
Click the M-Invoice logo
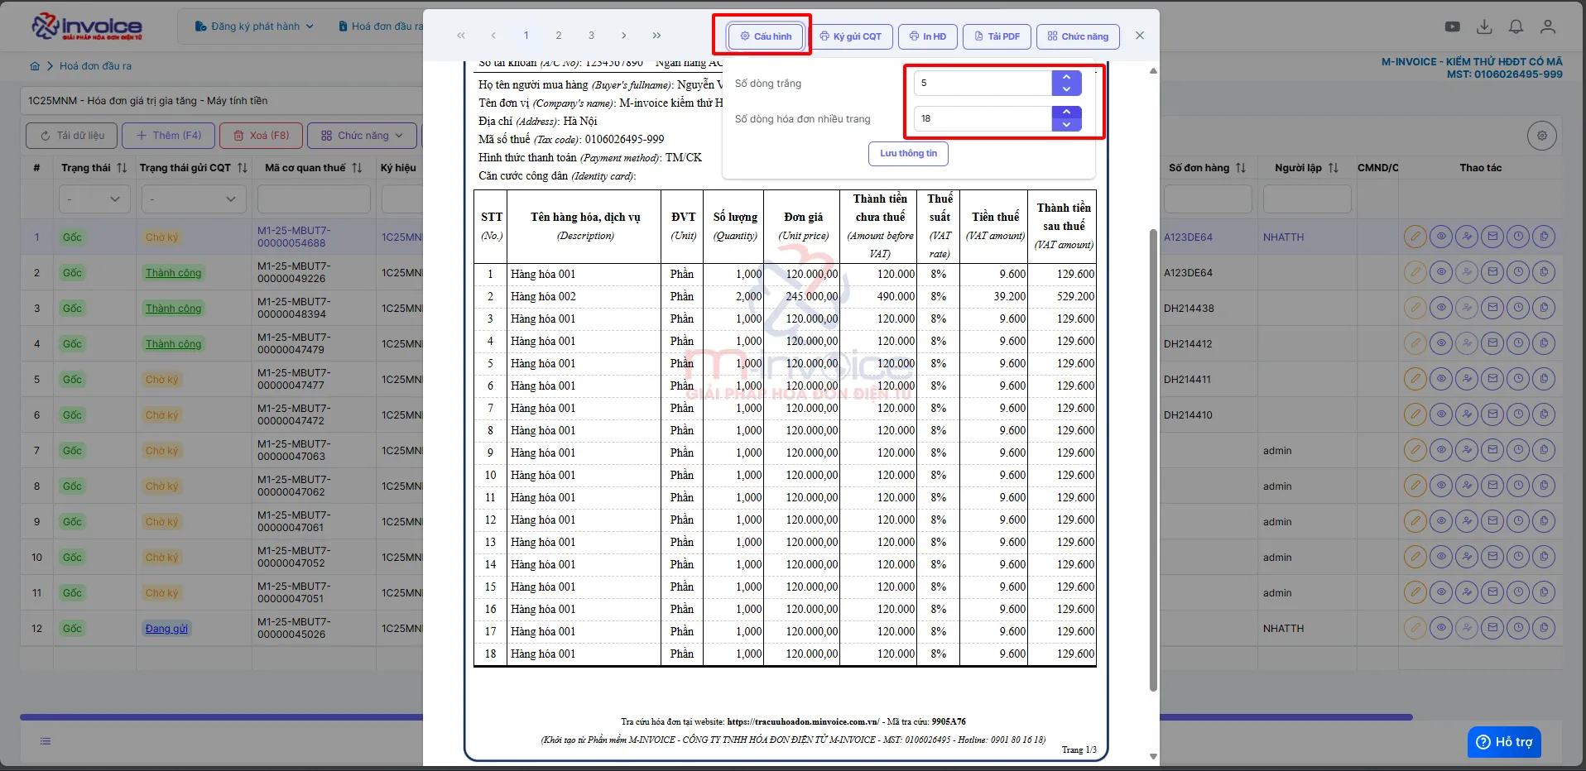click(x=87, y=26)
